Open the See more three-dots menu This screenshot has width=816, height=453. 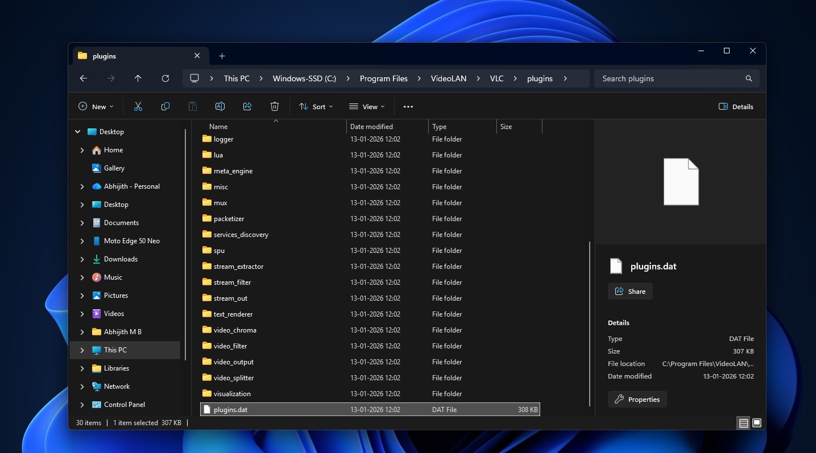[x=408, y=106]
